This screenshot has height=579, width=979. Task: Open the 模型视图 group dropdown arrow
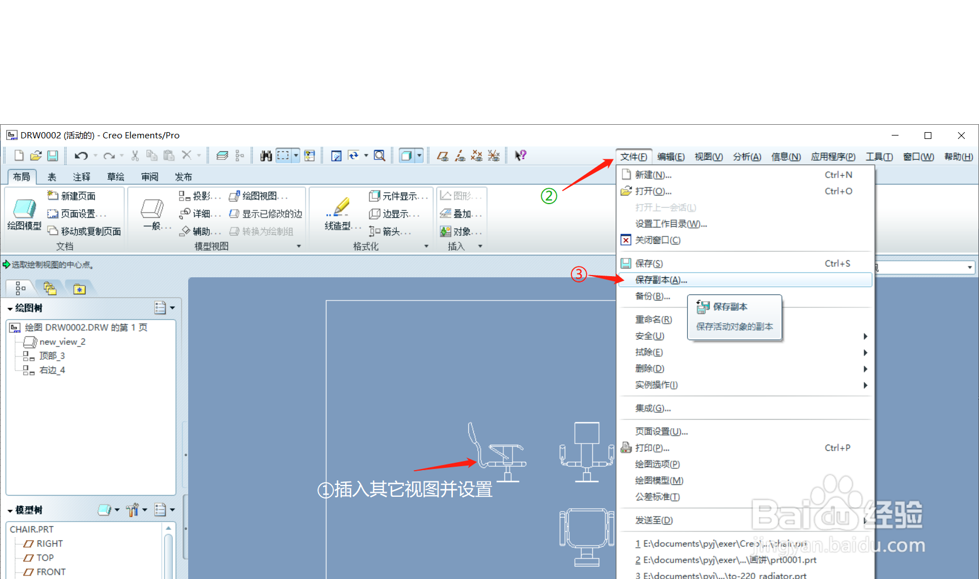click(299, 246)
